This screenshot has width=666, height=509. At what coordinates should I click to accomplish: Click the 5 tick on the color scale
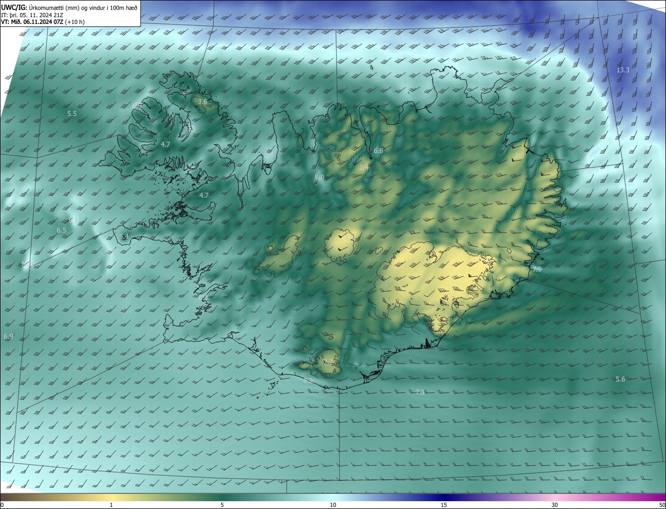[222, 505]
